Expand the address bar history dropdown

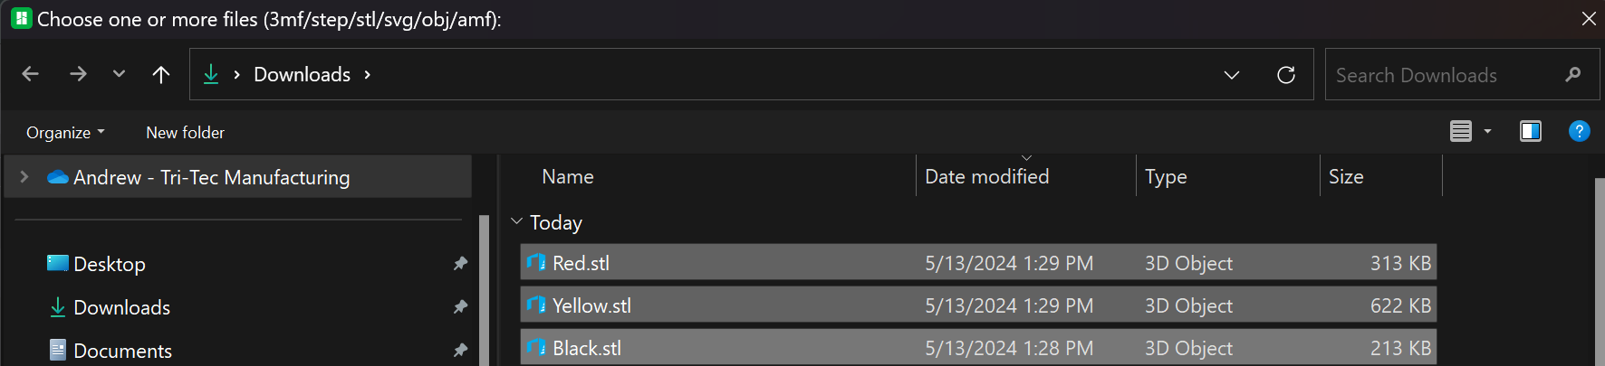tap(1232, 75)
